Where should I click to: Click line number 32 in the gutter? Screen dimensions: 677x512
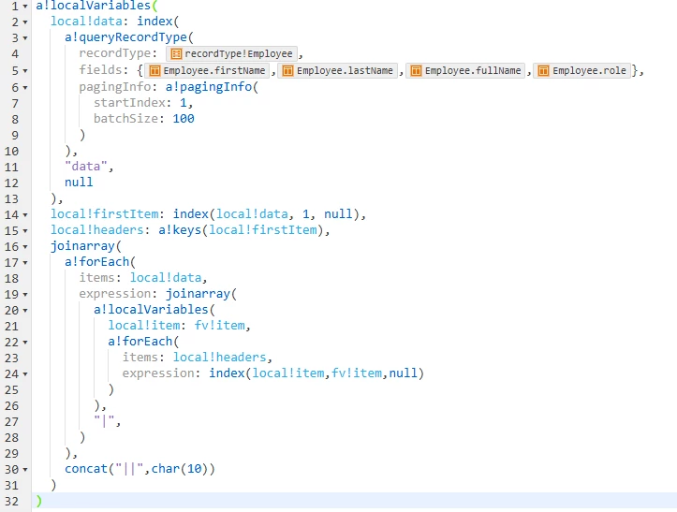[11, 501]
